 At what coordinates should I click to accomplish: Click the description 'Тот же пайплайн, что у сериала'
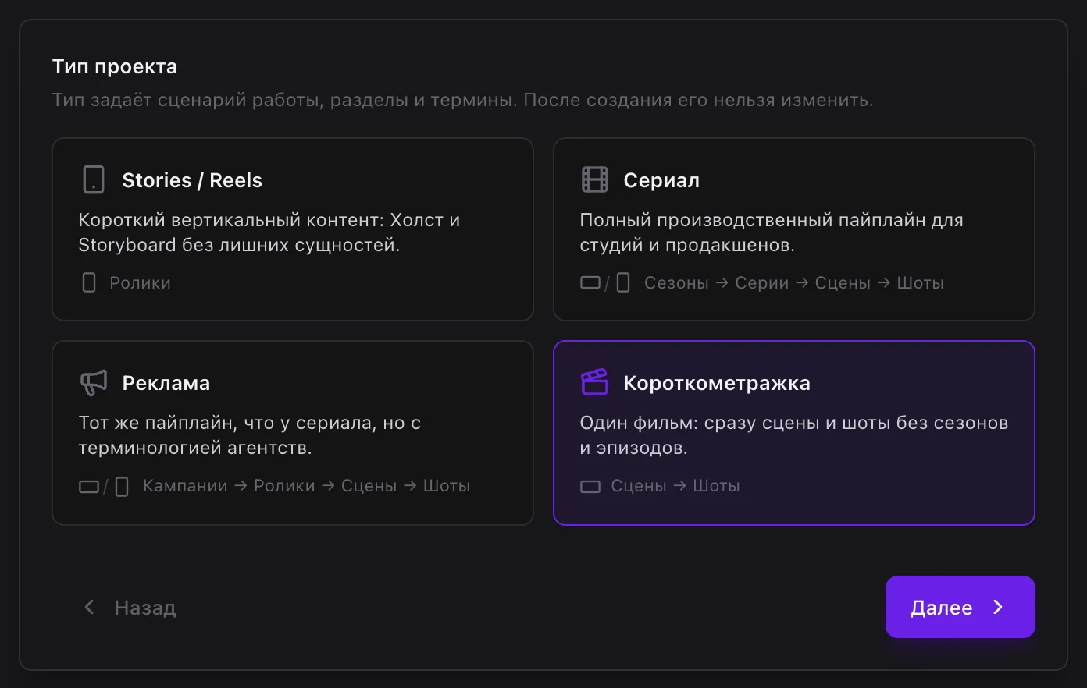(250, 435)
